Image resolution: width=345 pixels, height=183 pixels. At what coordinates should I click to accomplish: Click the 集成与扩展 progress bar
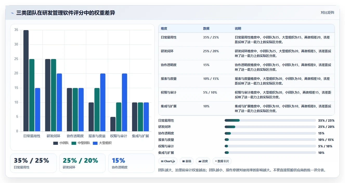270,153
